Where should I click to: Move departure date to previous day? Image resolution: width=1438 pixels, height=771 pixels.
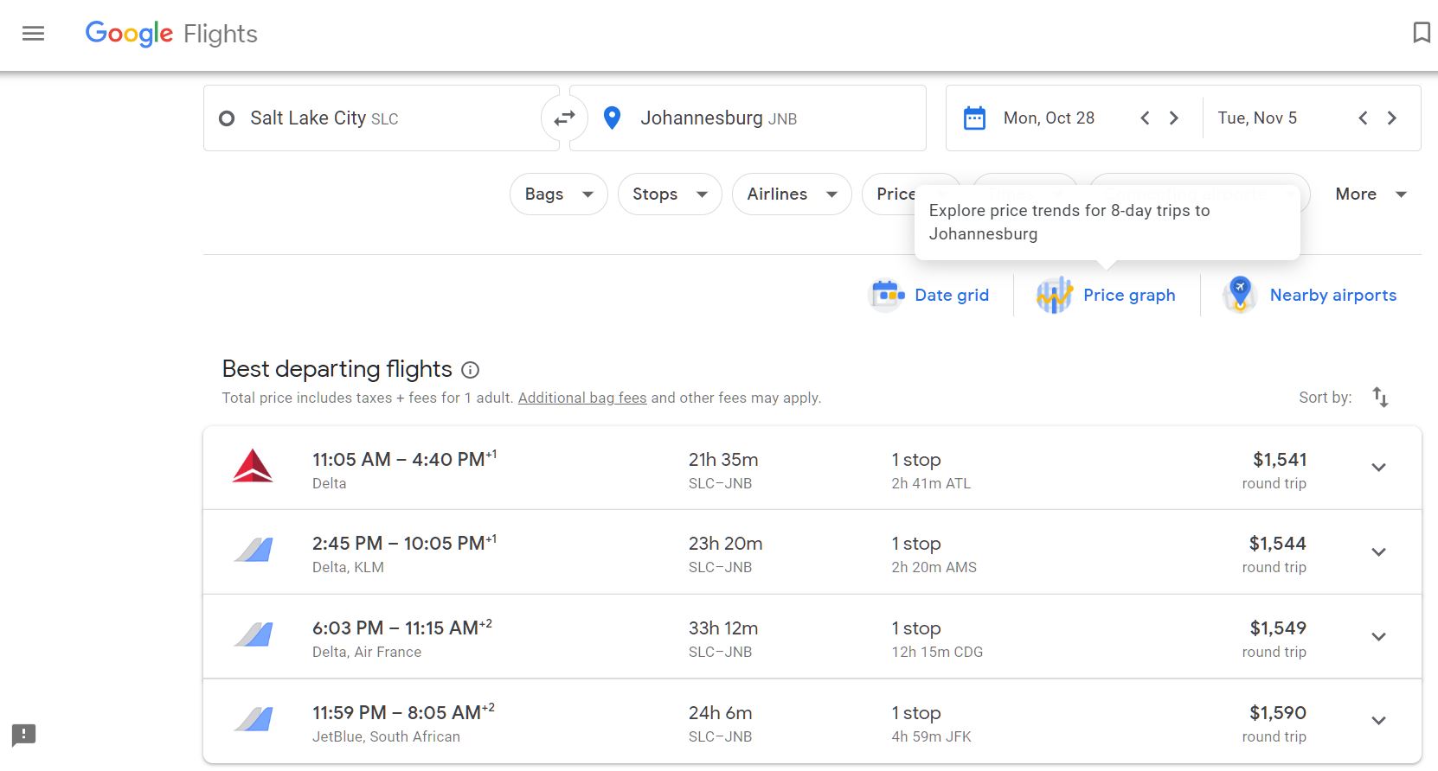click(1145, 118)
